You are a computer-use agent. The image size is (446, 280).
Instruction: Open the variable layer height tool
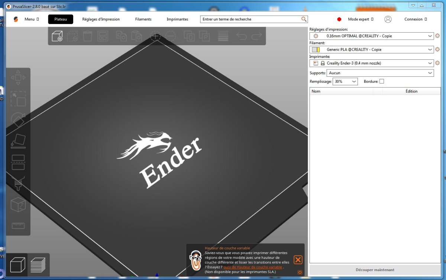[x=223, y=36]
